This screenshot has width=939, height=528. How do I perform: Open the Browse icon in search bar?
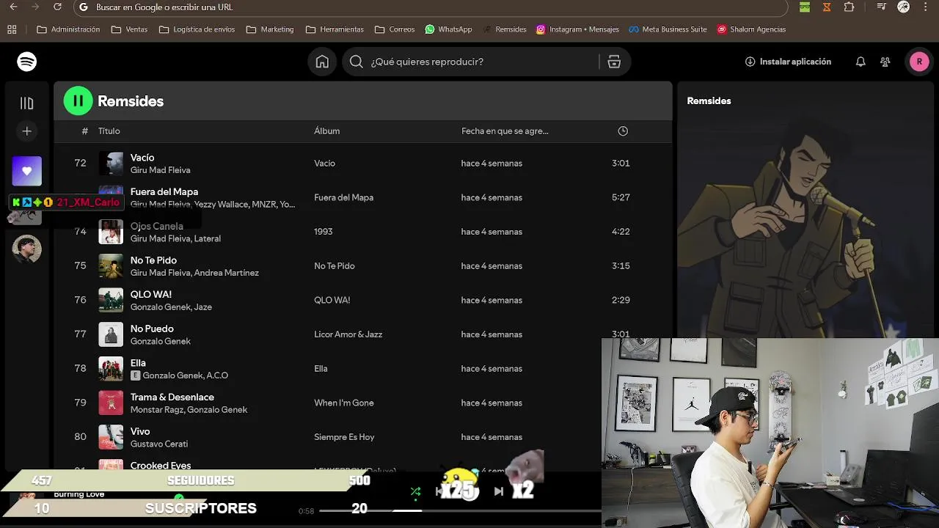click(614, 62)
